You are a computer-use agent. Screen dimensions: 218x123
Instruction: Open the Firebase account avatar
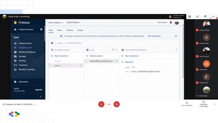[177, 23]
